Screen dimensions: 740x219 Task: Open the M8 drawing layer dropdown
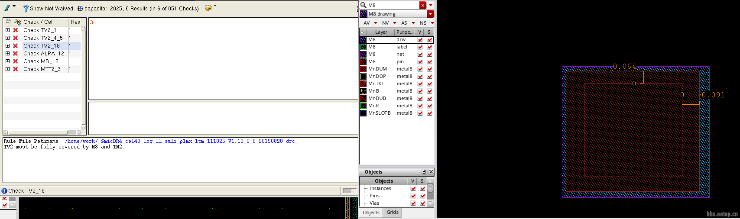(430, 14)
